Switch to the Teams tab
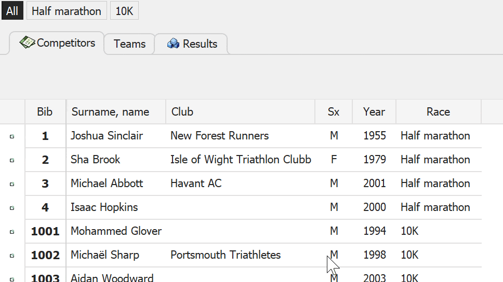This screenshot has width=503, height=282. tap(129, 44)
